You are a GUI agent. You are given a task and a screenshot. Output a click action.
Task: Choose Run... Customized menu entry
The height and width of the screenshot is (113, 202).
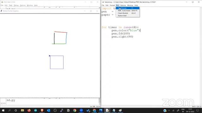click(128, 11)
